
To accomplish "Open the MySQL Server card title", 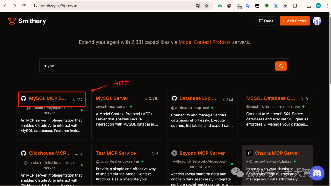I will (112, 98).
